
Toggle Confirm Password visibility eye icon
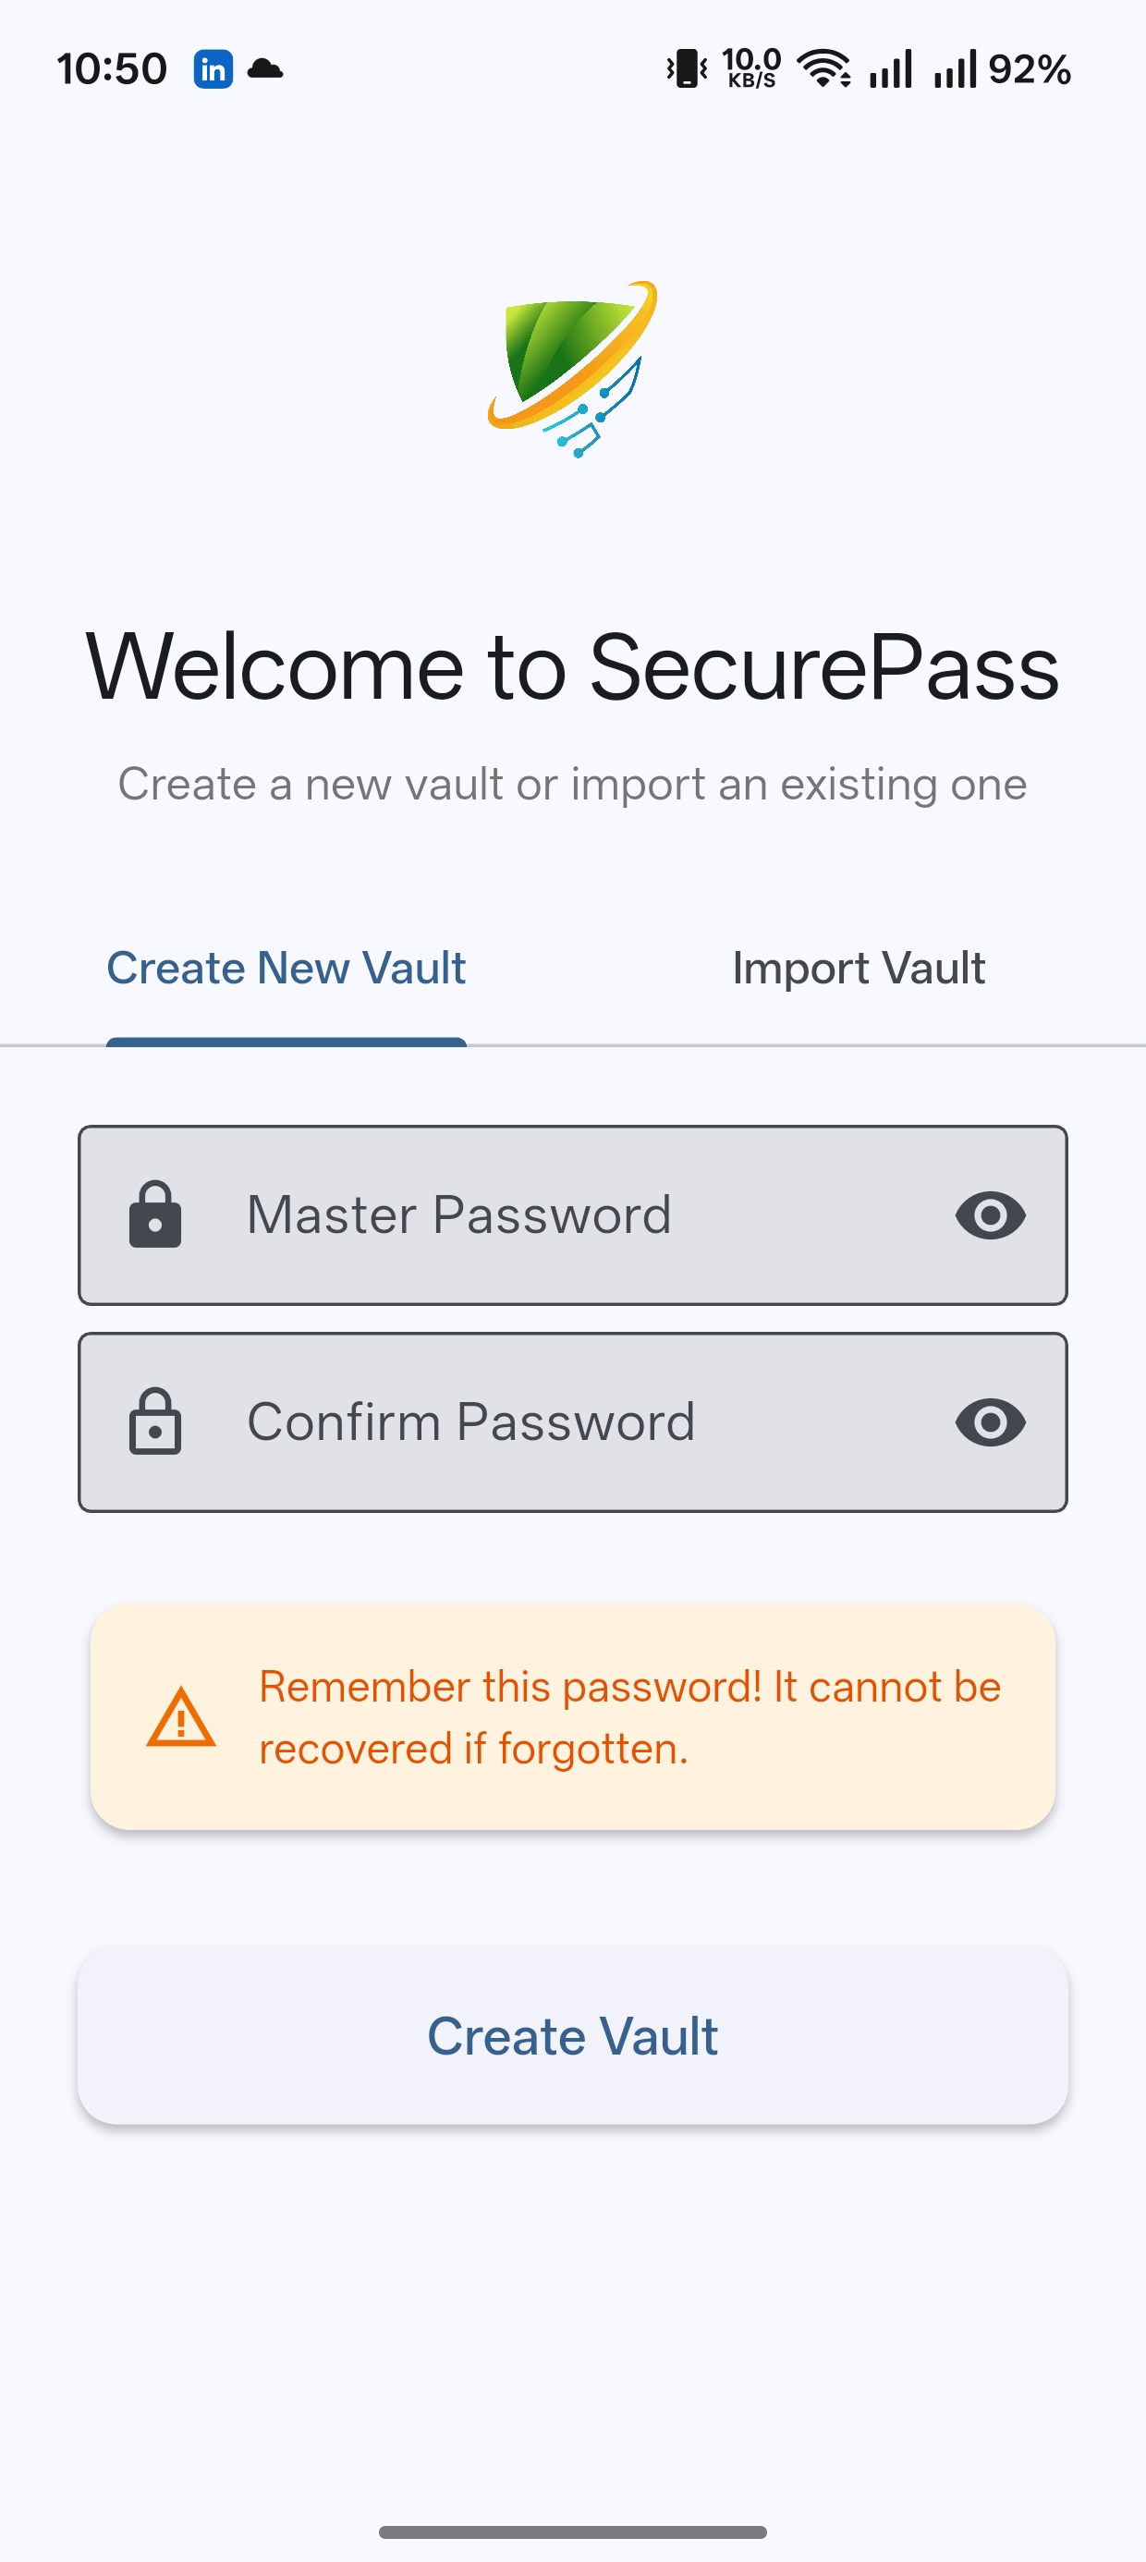tap(990, 1421)
